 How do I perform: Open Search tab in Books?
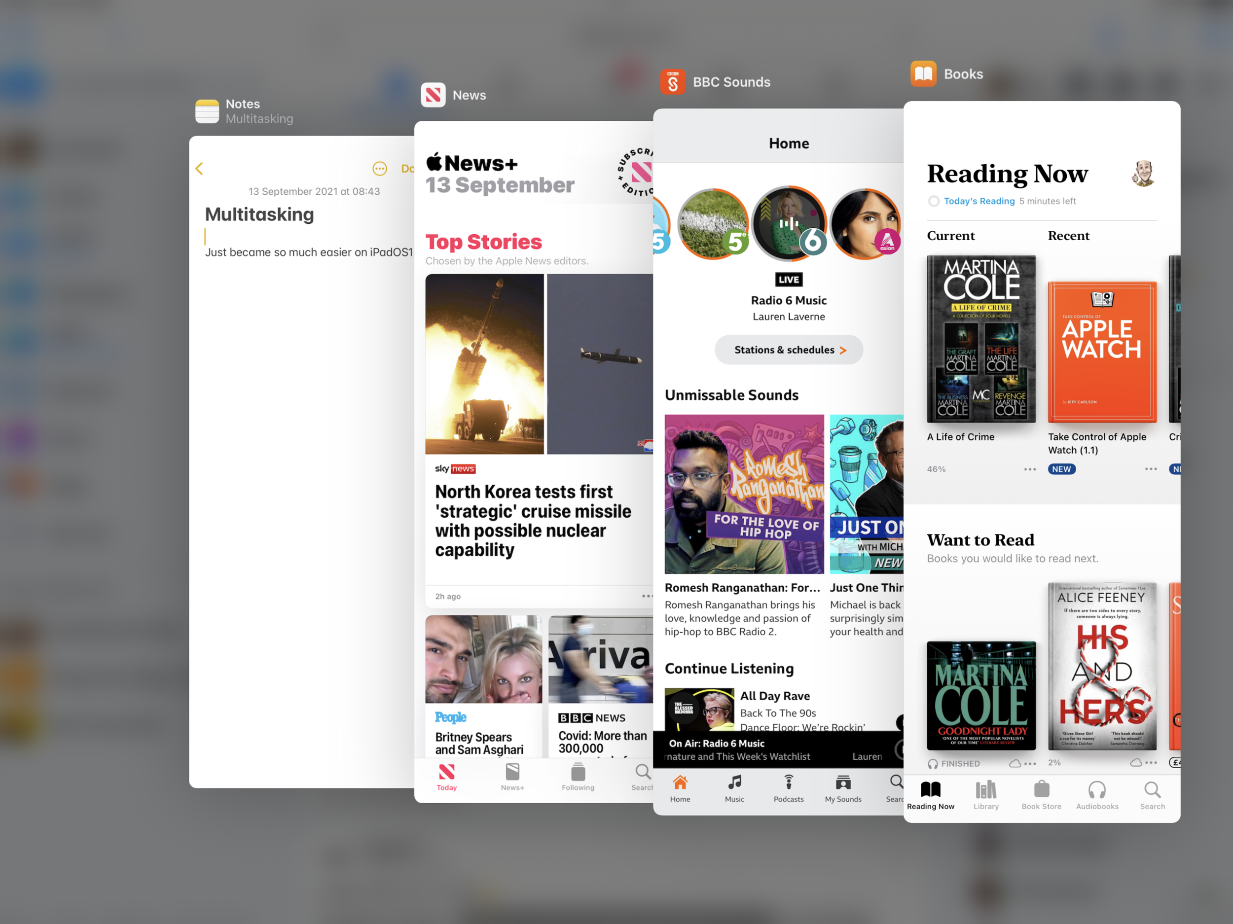tap(1152, 796)
